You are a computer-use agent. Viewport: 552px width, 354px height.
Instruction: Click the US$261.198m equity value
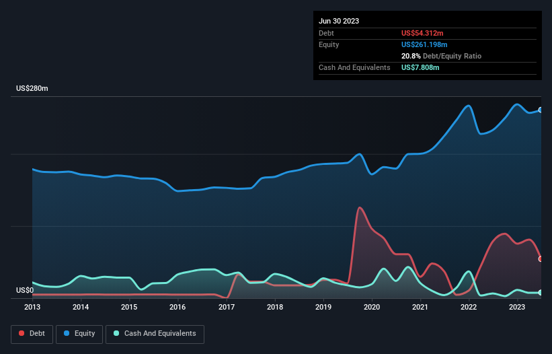424,44
